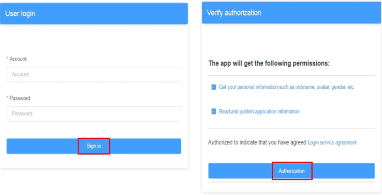This screenshot has width=382, height=195.
Task: Click the divider line above the agreement text
Action: (x=291, y=128)
